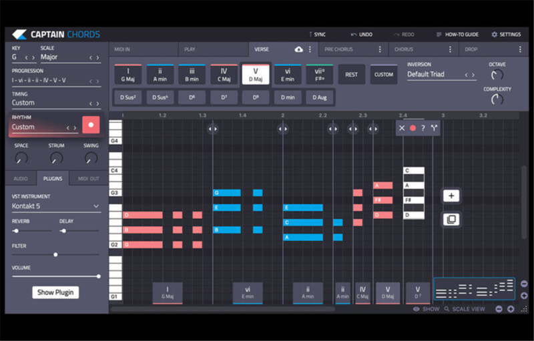Toggle Scale View at the bottom
The height and width of the screenshot is (341, 534).
[x=469, y=309]
